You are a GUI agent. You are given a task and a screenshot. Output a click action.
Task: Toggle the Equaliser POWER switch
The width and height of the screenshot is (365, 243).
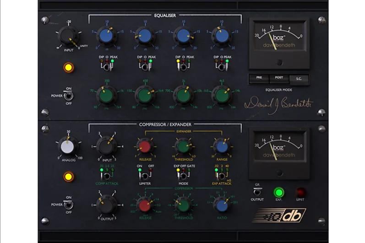[68, 96]
